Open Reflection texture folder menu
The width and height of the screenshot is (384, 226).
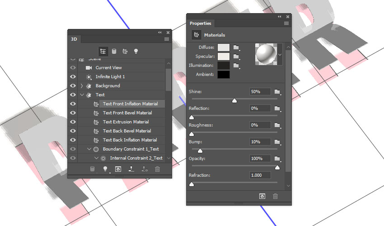(277, 108)
